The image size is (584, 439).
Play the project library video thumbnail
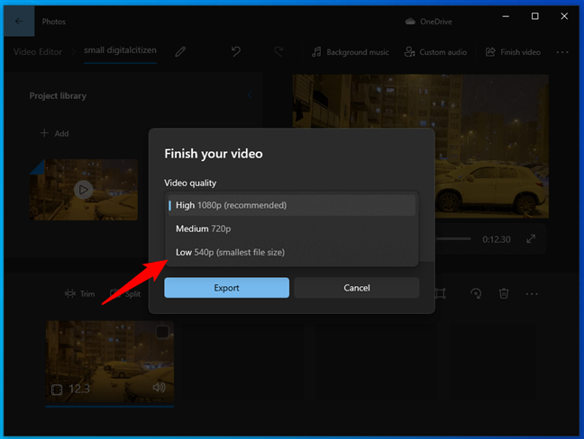pyautogui.click(x=84, y=190)
